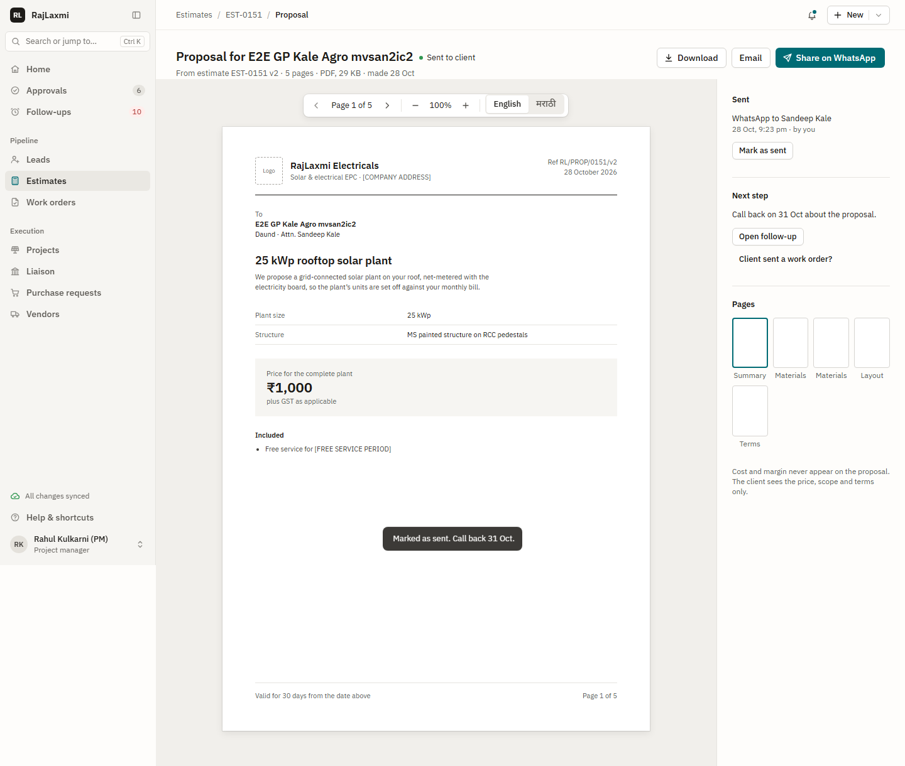Zoom in with plus icon
Screen dimensions: 905x766
(x=466, y=105)
